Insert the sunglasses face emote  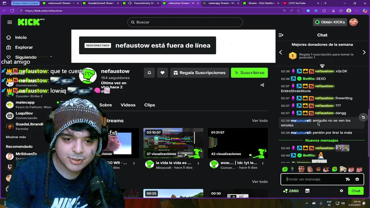[x=326, y=169]
